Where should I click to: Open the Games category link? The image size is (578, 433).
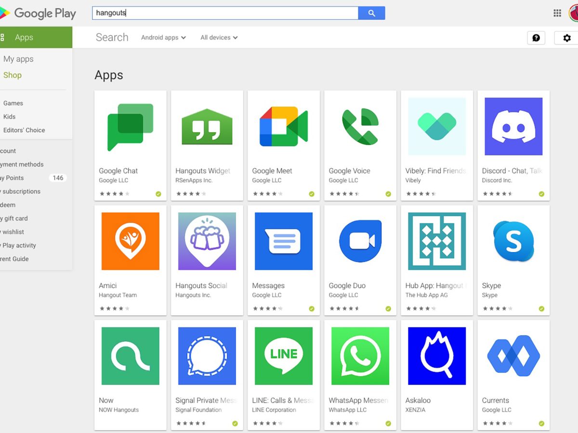(13, 103)
